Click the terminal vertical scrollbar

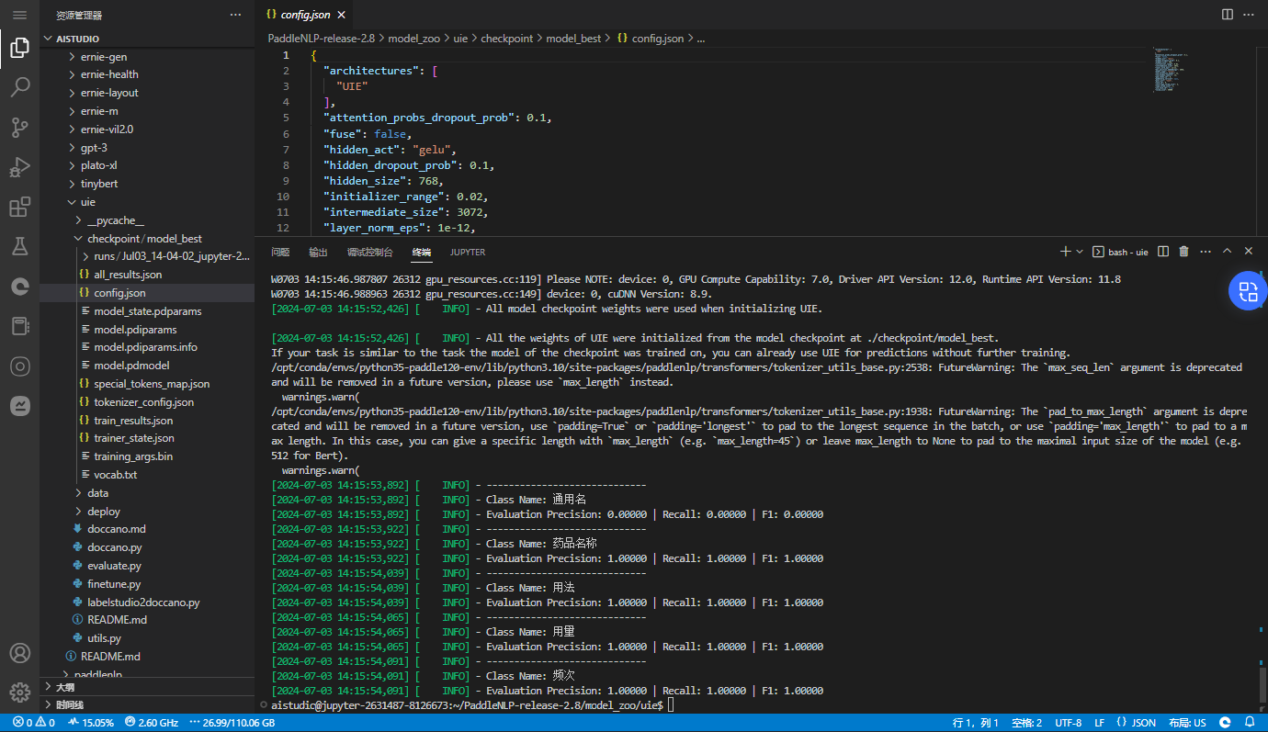pyautogui.click(x=1262, y=684)
